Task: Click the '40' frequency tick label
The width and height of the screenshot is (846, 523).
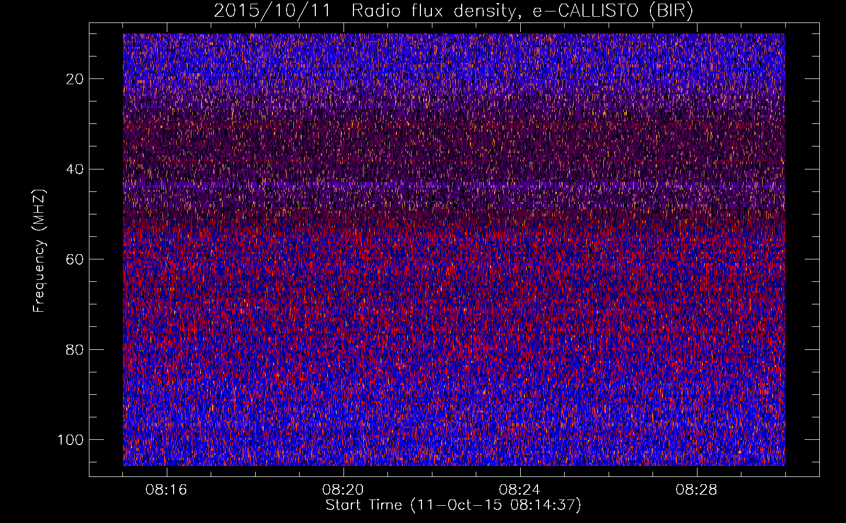Action: point(75,169)
